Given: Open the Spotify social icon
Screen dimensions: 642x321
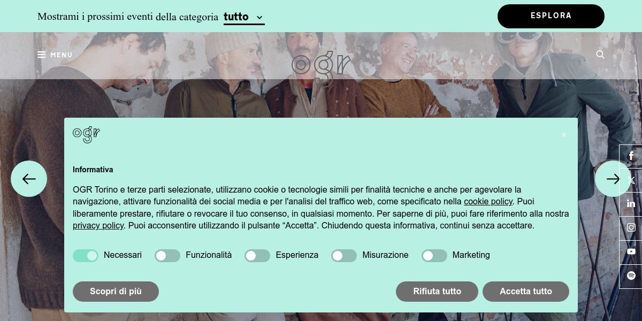Looking at the screenshot, I should (631, 276).
